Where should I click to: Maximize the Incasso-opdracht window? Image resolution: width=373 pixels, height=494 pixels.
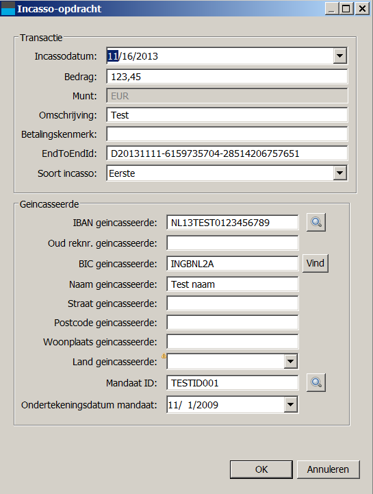pos(346,8)
